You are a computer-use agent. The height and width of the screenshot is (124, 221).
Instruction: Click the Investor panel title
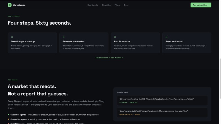point(123,92)
